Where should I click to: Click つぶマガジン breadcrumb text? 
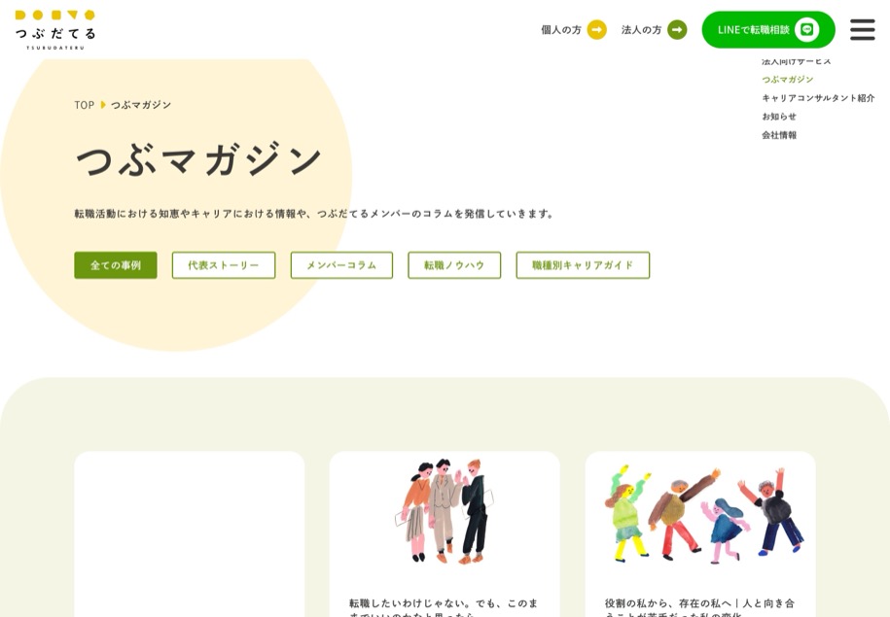[x=141, y=105]
